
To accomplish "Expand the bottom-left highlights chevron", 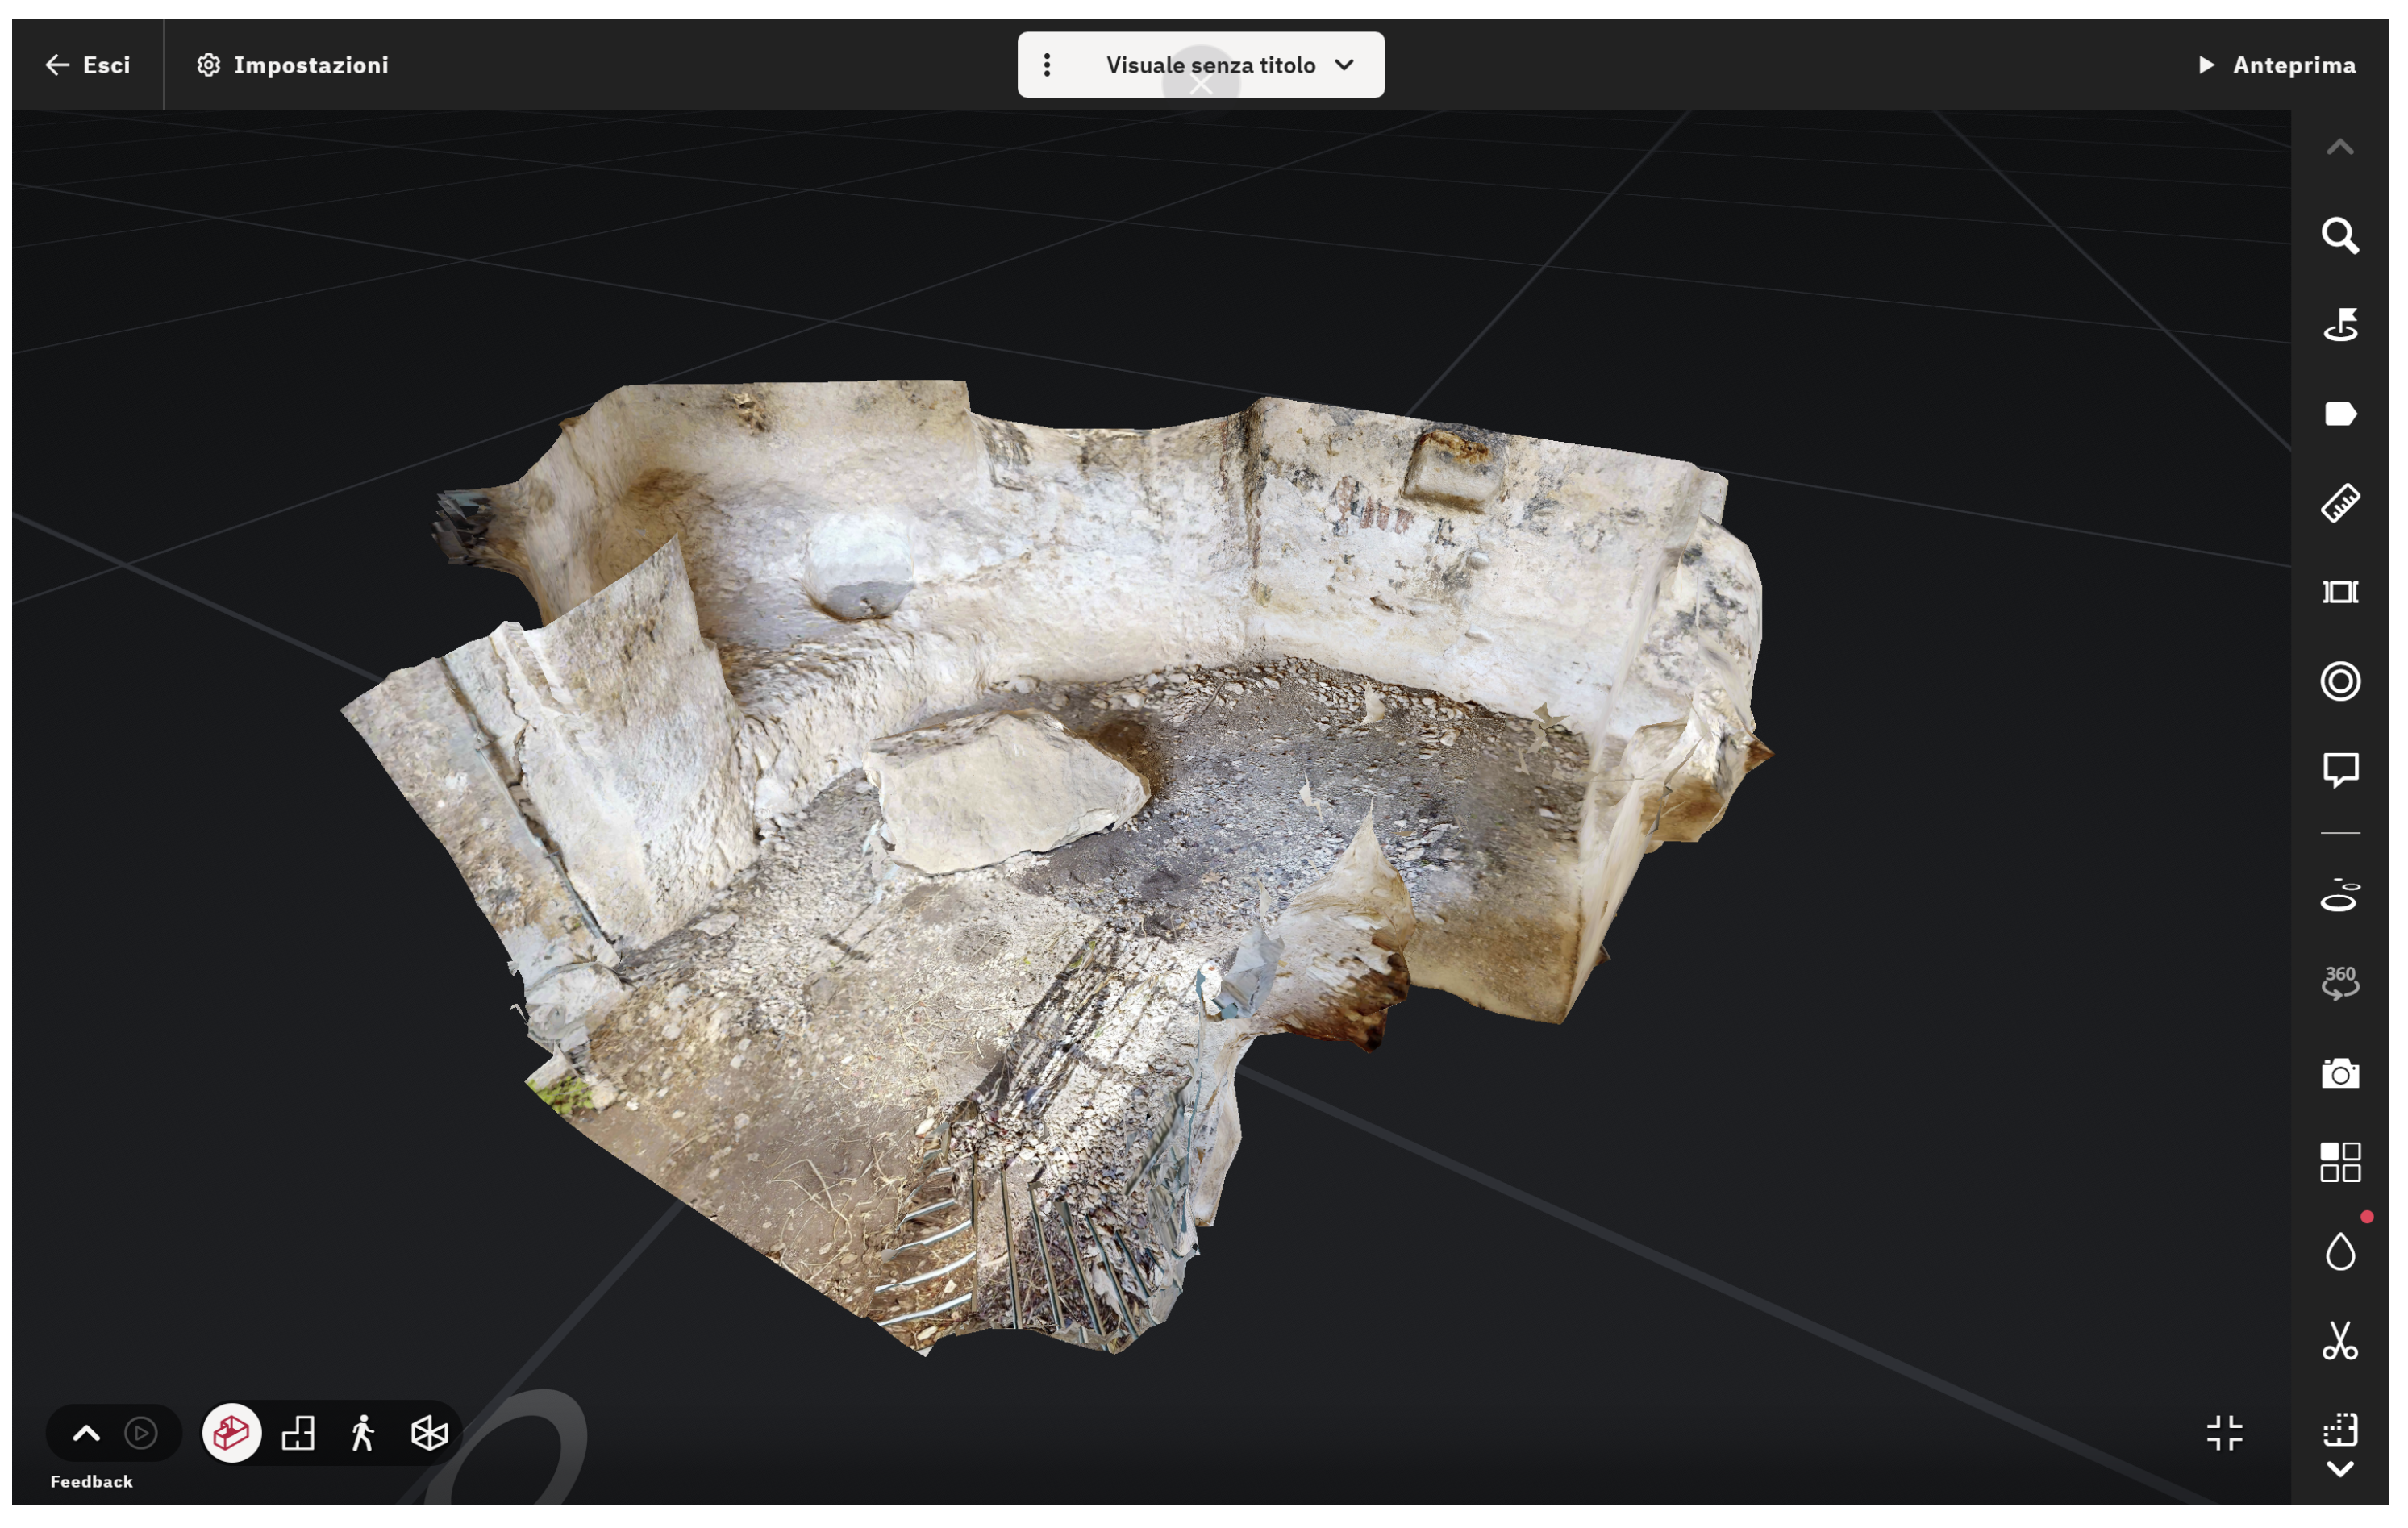I will pyautogui.click(x=87, y=1433).
